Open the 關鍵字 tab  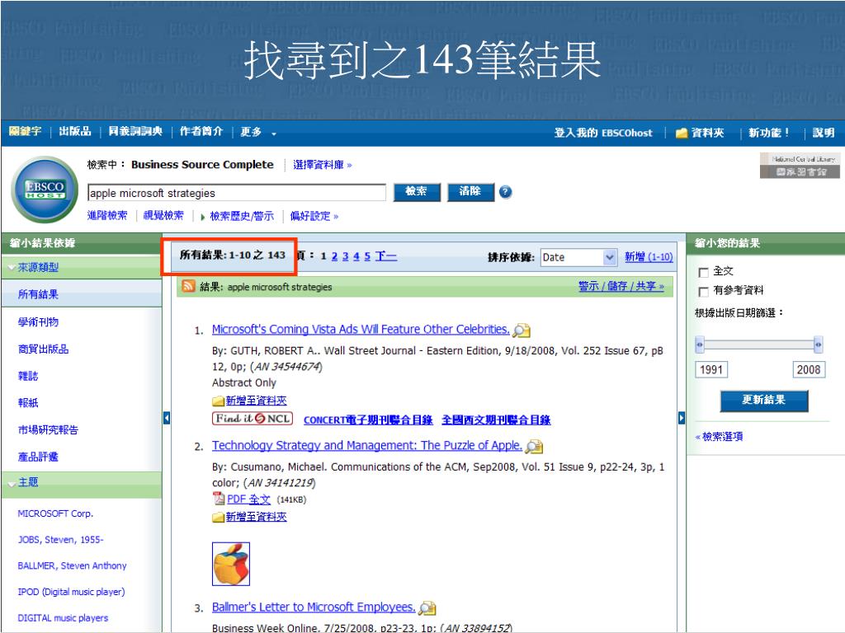(25, 131)
